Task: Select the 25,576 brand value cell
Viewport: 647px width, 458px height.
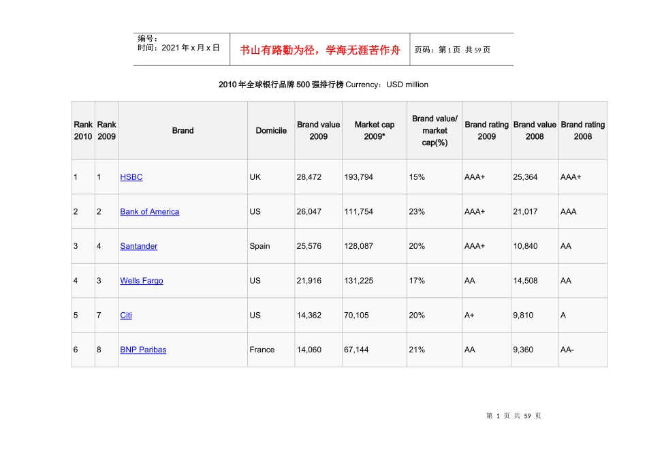Action: coord(319,246)
